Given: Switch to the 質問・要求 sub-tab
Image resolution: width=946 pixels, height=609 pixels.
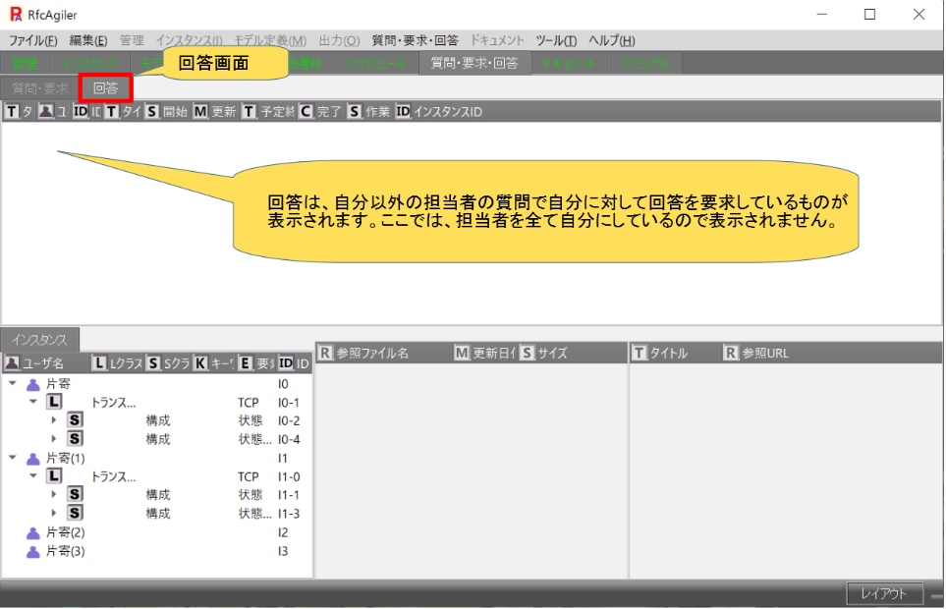Looking at the screenshot, I should click(39, 87).
